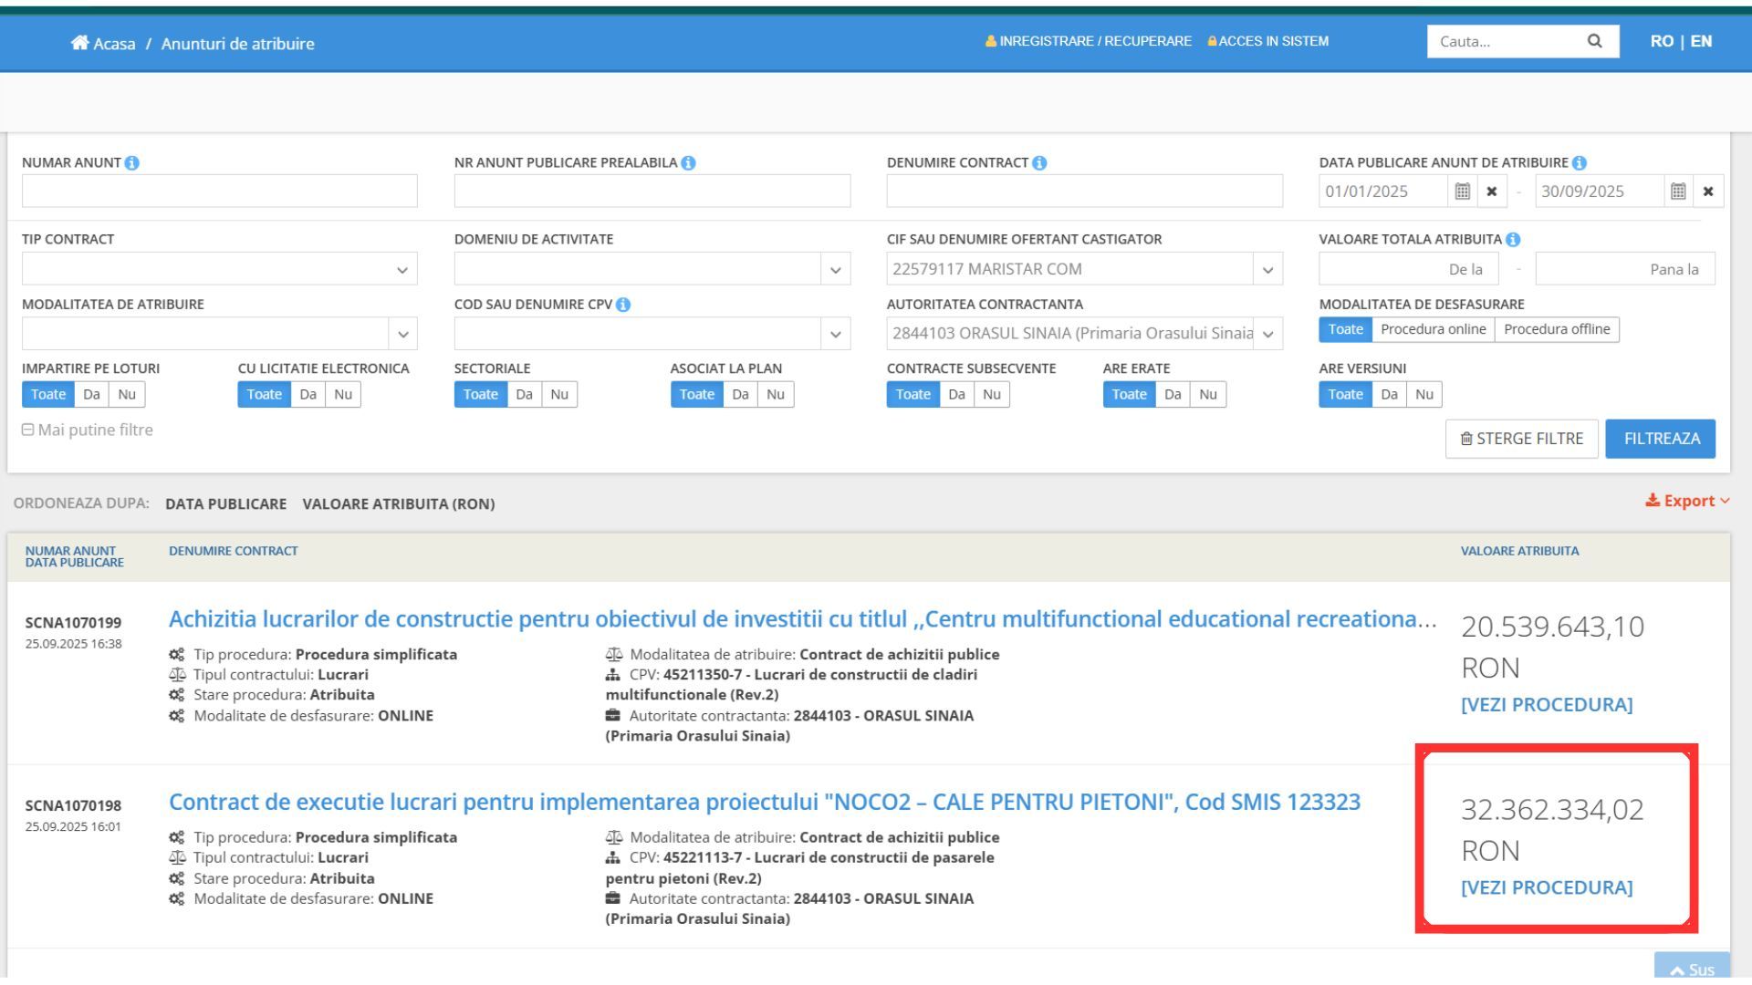Open VEZI PROCEDURA link for NOCO2 contract
Image resolution: width=1752 pixels, height=985 pixels.
pyautogui.click(x=1547, y=887)
